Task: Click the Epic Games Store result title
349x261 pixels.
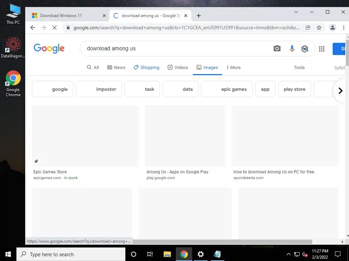Action: [x=50, y=172]
